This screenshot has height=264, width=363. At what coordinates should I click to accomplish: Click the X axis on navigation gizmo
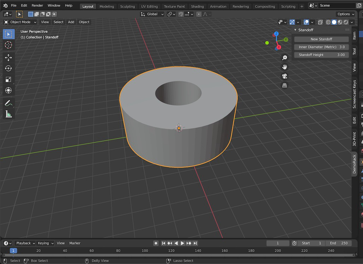[279, 47]
